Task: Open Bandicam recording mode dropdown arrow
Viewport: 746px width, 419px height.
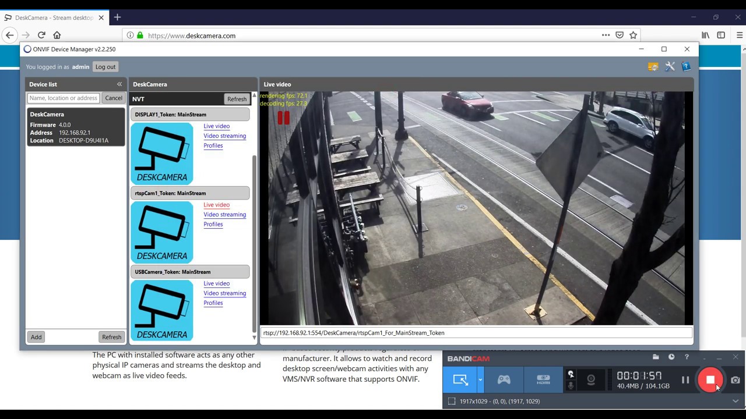Action: point(480,380)
